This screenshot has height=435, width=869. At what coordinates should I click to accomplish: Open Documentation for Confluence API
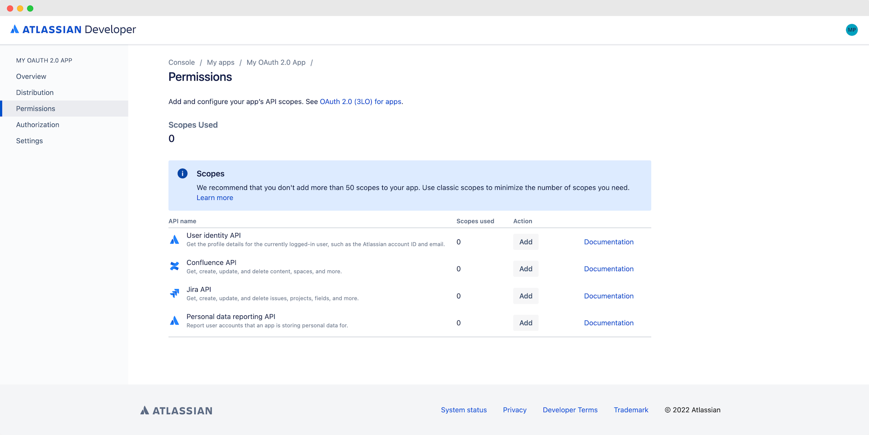[x=609, y=269]
